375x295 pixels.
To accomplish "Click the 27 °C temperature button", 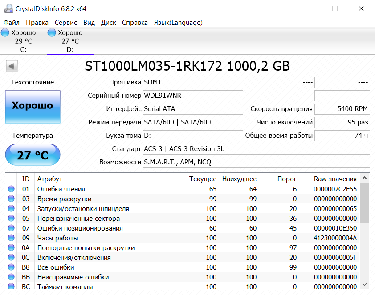I will (33, 155).
